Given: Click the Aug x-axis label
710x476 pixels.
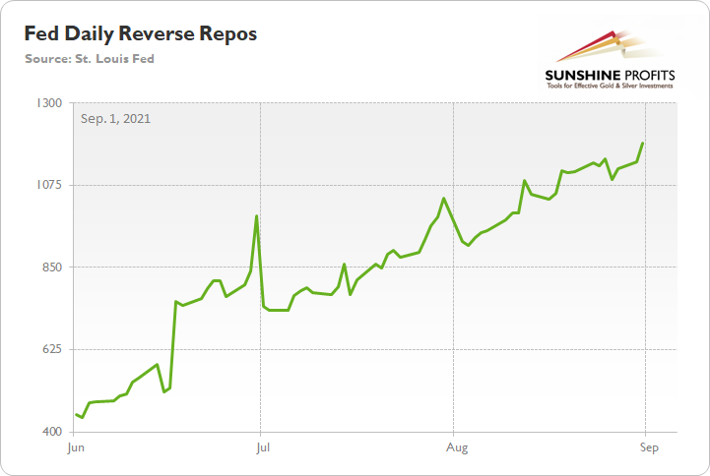Looking at the screenshot, I should (457, 448).
